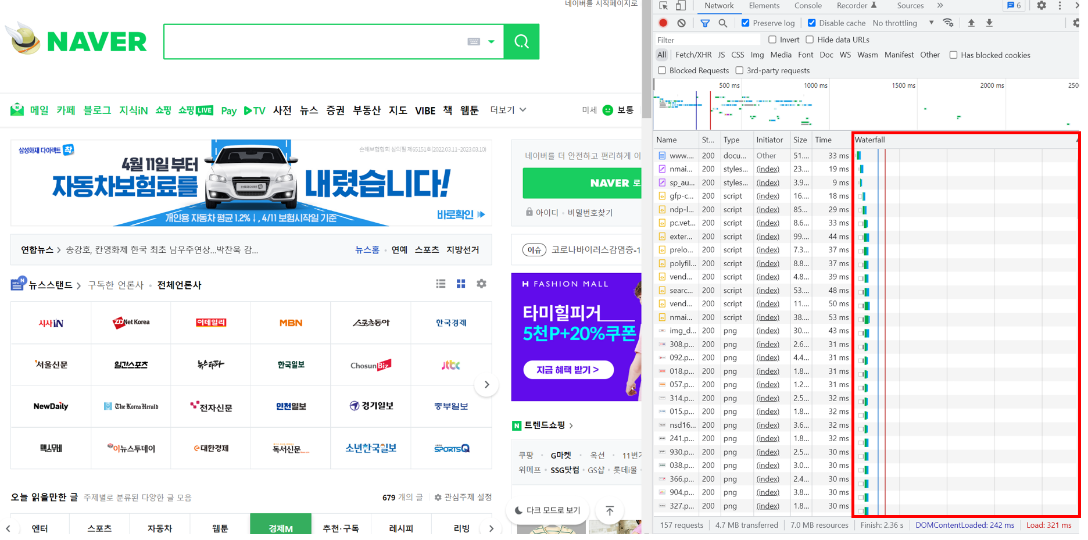Viewport: 1088px width, 540px height.
Task: Open the 뉴스홈 link
Action: pos(367,249)
